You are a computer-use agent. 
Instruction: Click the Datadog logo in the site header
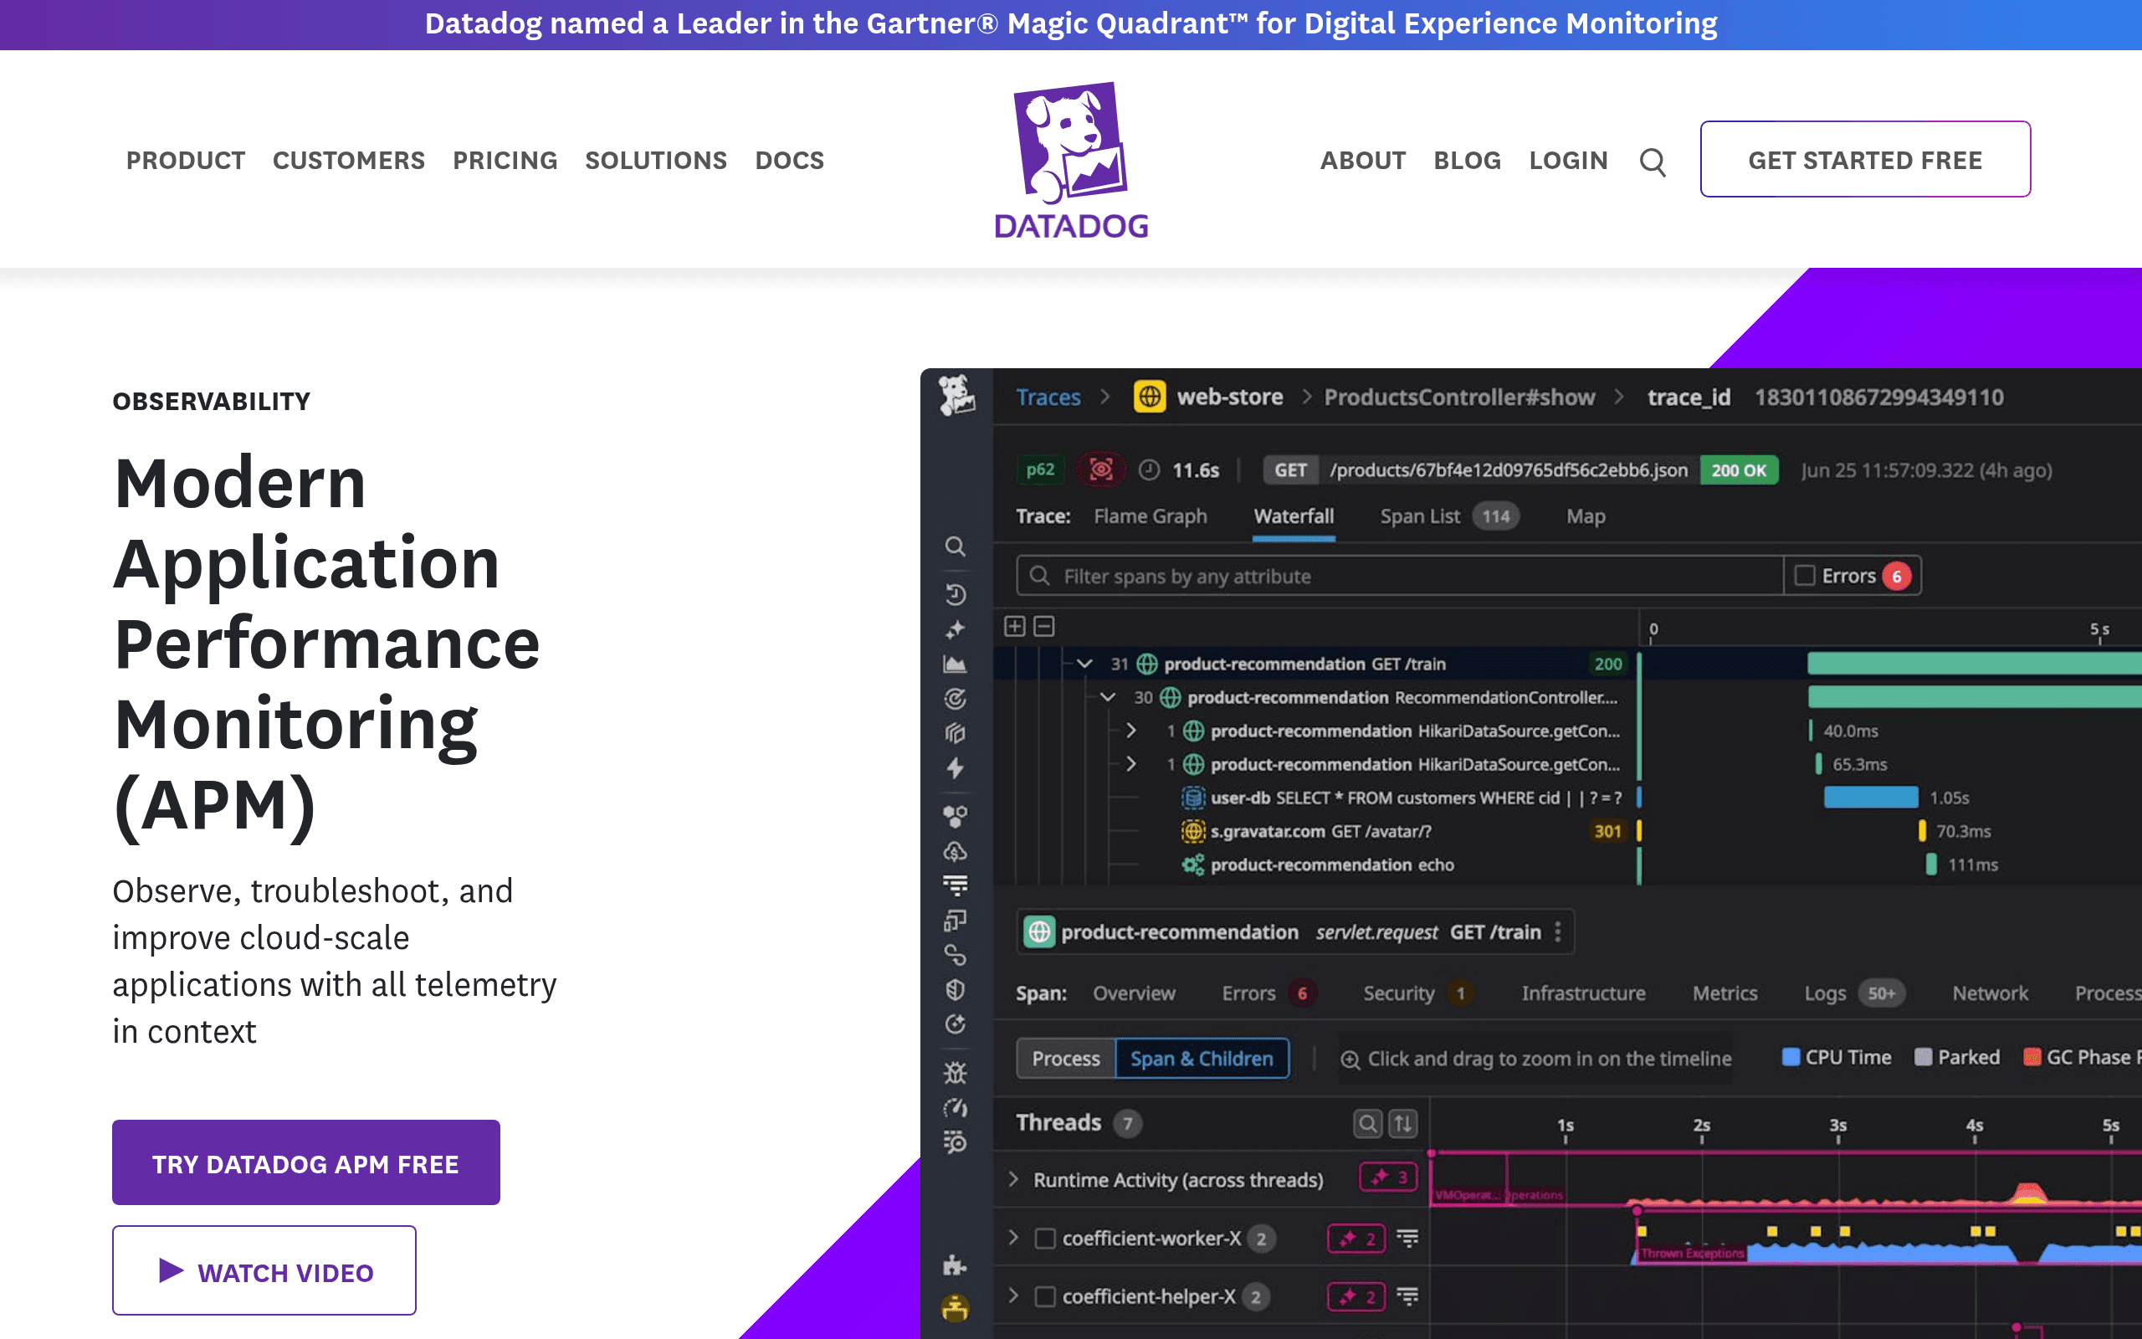click(1071, 161)
